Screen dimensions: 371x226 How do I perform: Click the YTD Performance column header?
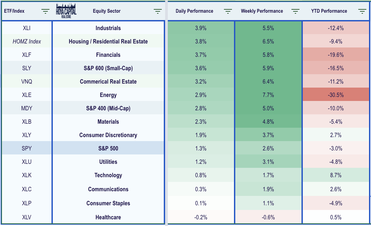coord(329,11)
